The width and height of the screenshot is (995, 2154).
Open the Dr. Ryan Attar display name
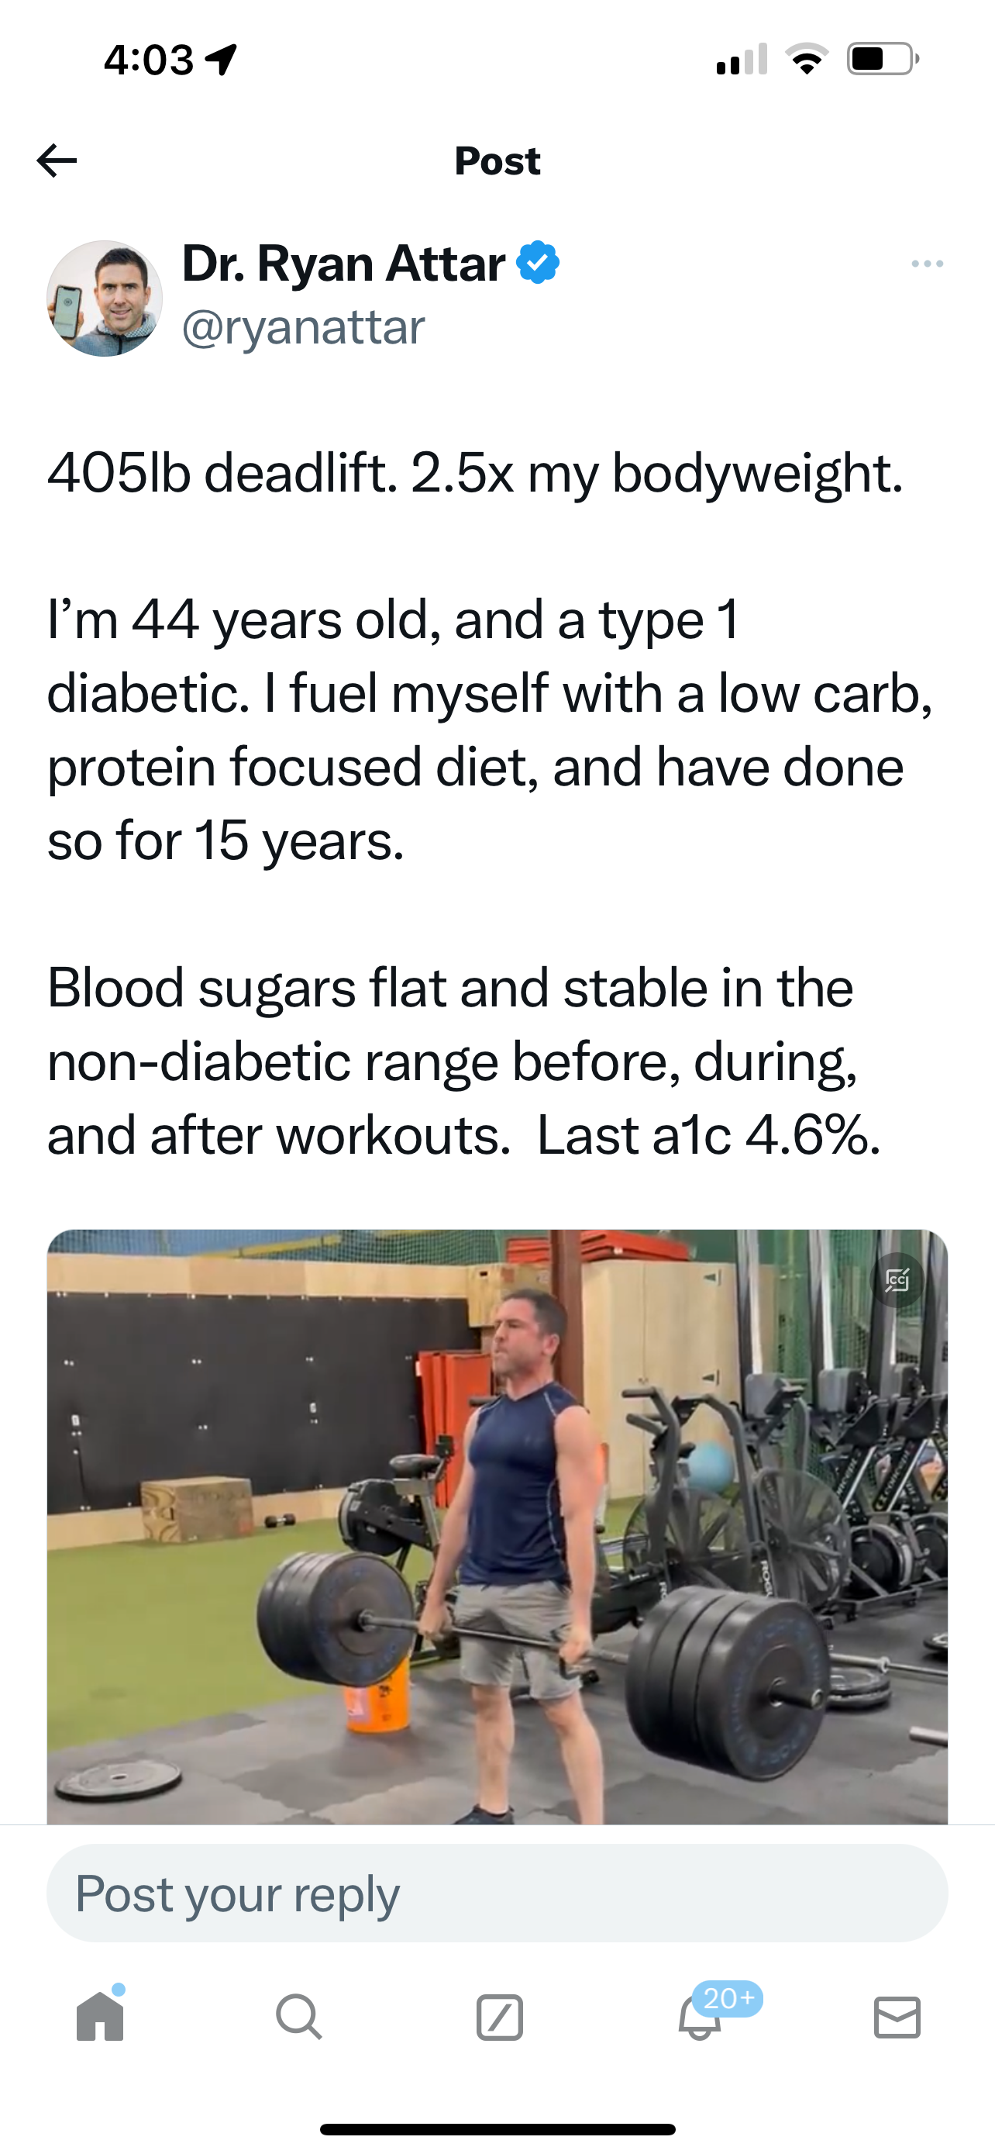343,264
